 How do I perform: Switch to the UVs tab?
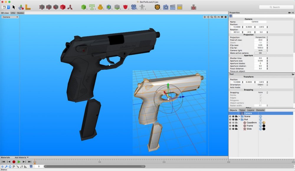[13, 13]
